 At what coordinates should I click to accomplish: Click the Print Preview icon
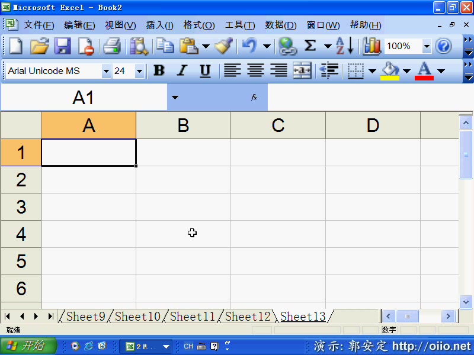[140, 46]
